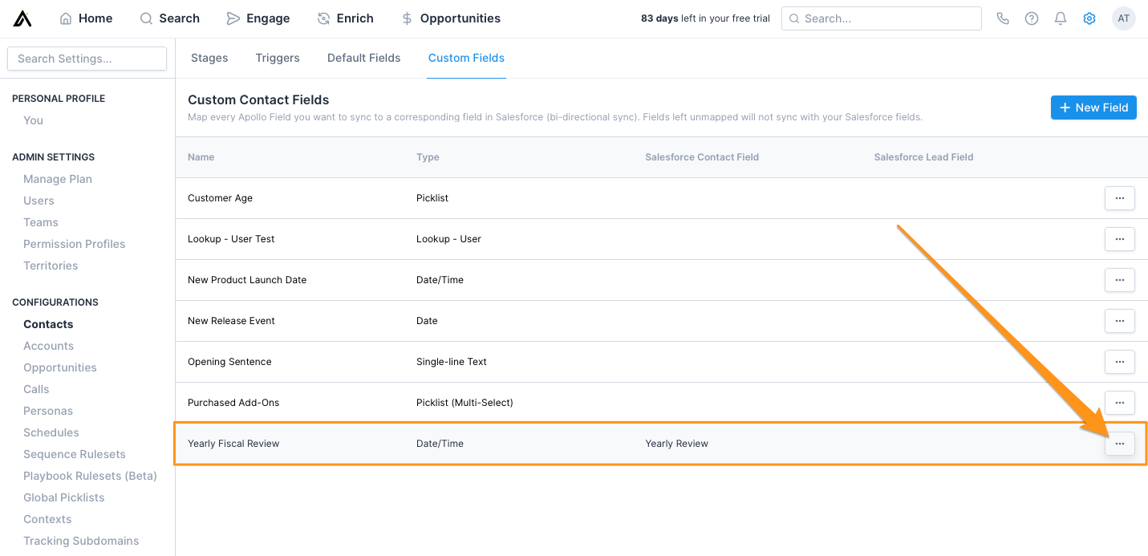Screen dimensions: 1148x556
Task: Click the top-right Search box
Action: pyautogui.click(x=881, y=18)
